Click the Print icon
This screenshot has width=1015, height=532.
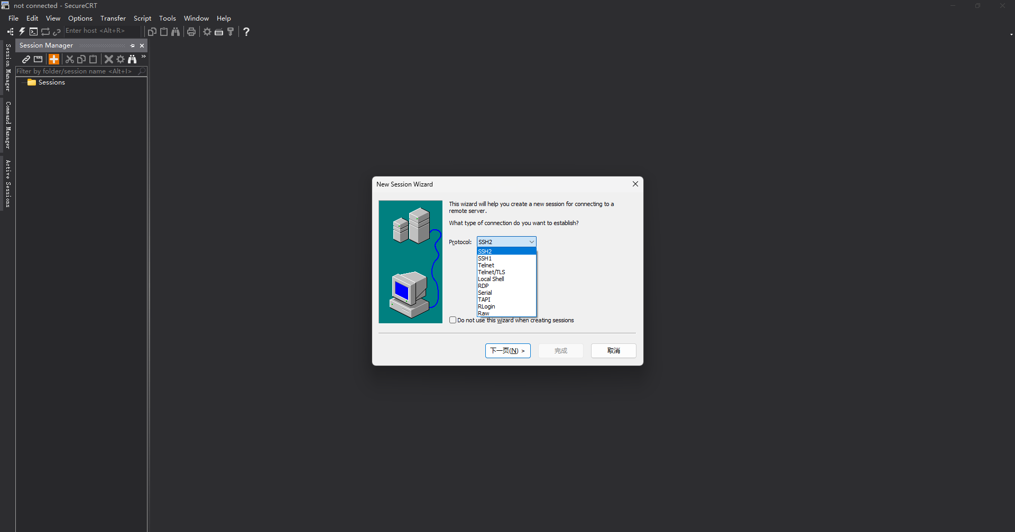(191, 32)
